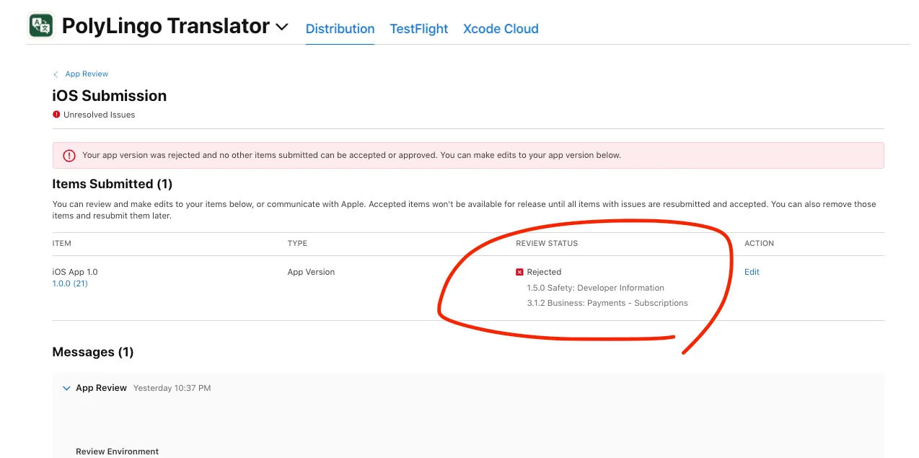This screenshot has width=919, height=458.
Task: Click 1.5.0 Safety: Developer Information text
Action: click(596, 288)
